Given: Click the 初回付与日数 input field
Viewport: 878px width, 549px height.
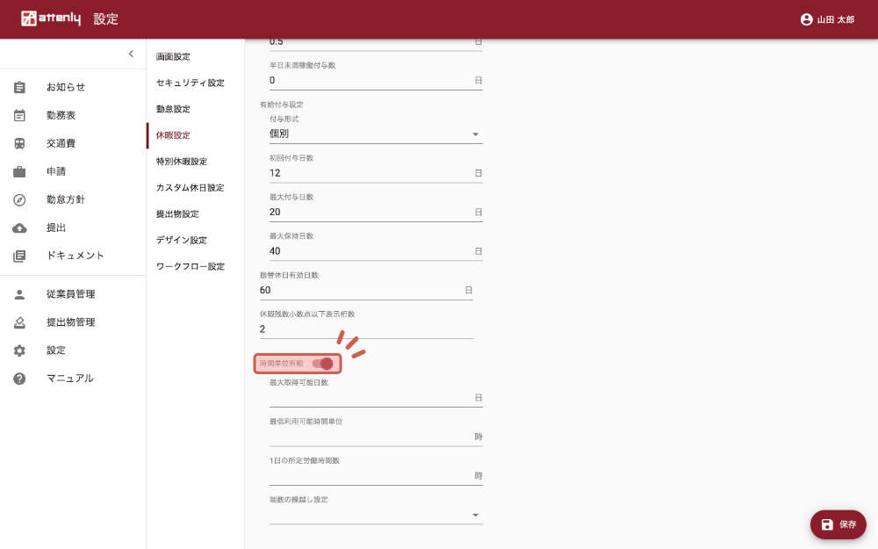Looking at the screenshot, I should 371,173.
